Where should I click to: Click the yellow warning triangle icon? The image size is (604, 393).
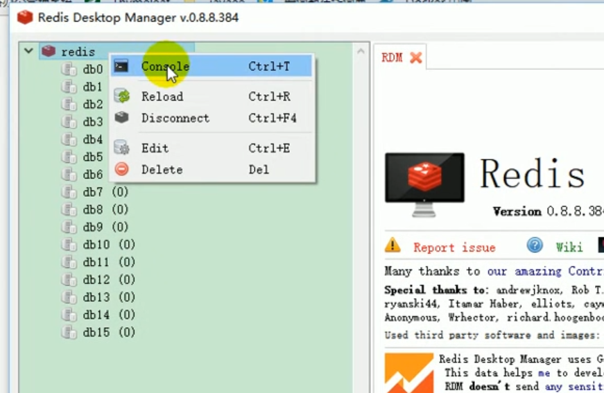tap(392, 245)
